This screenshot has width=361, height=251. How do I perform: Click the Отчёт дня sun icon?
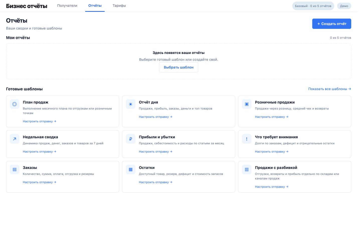pos(131,104)
